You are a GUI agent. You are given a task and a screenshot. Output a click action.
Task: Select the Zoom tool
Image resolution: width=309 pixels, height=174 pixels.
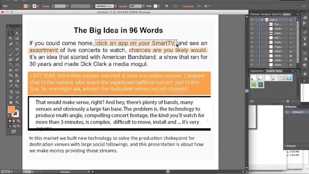[x=17, y=102]
